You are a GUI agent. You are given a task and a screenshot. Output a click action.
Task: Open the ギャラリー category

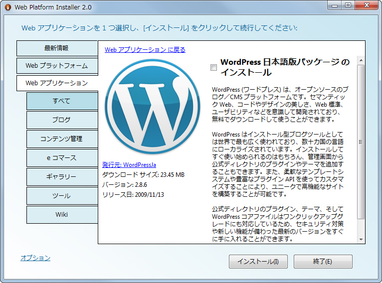(62, 177)
